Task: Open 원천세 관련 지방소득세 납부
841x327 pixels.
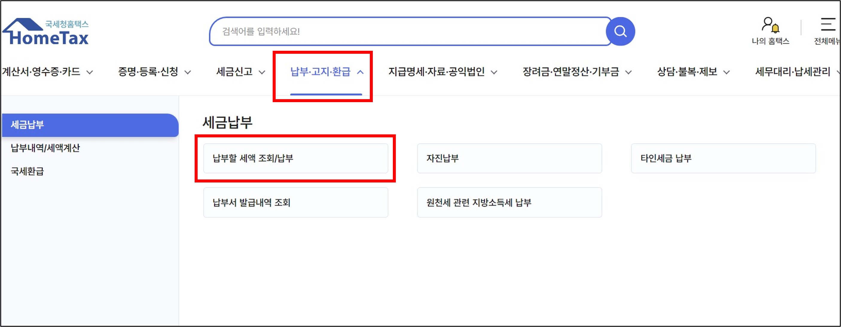Action: pos(509,202)
